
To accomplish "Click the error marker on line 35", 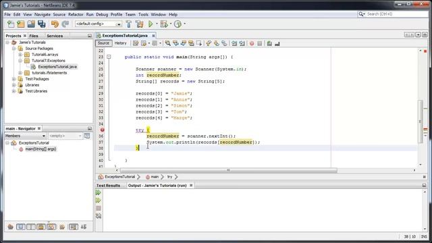I will tap(102, 130).
